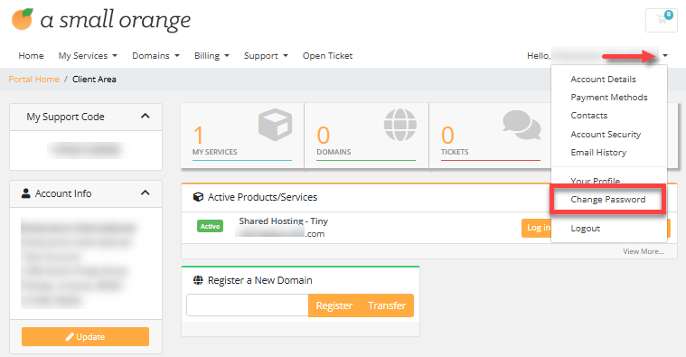Choose Change Password from user menu
The width and height of the screenshot is (686, 357).
tap(608, 200)
